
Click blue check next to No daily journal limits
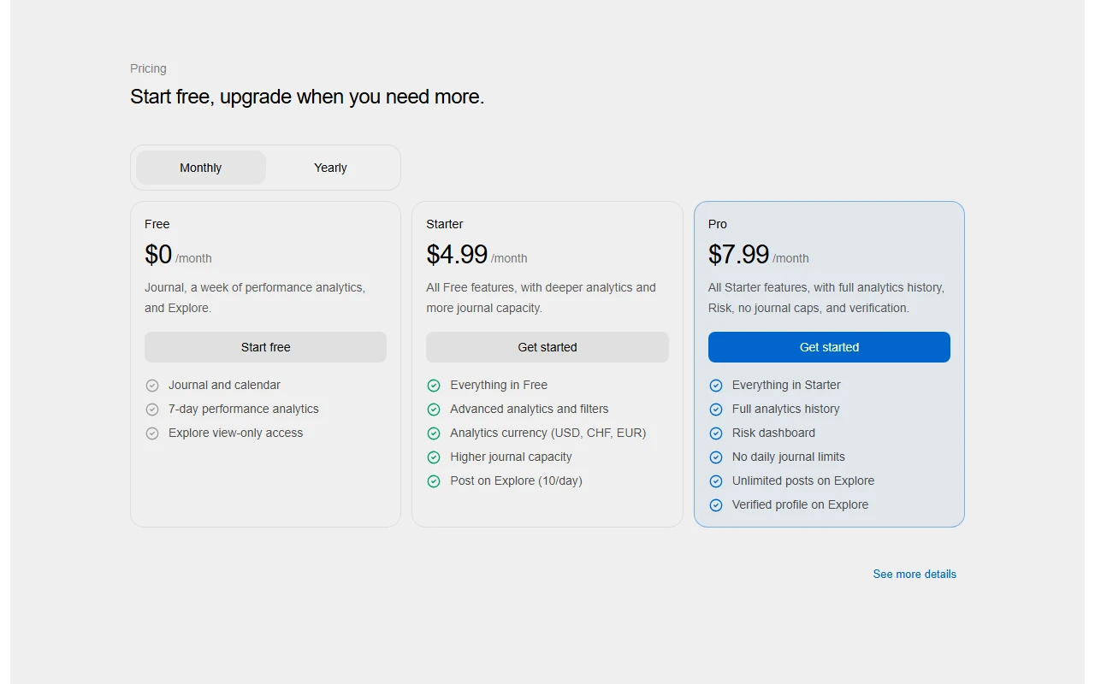point(716,457)
